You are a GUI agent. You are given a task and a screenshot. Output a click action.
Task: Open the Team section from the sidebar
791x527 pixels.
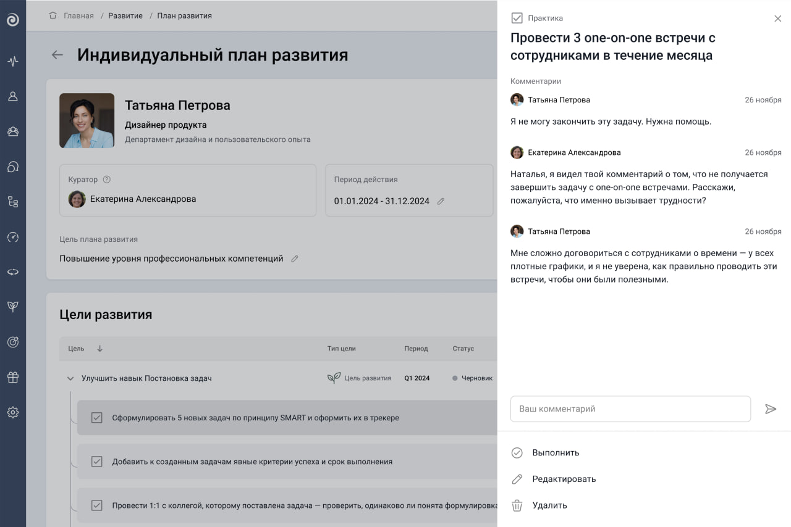pyautogui.click(x=13, y=131)
